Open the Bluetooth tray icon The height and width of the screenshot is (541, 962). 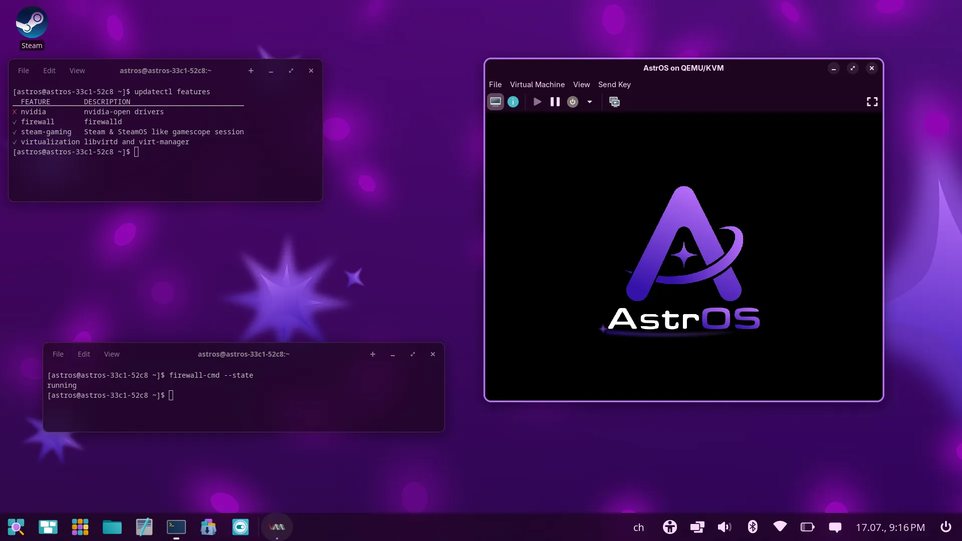pyautogui.click(x=753, y=527)
